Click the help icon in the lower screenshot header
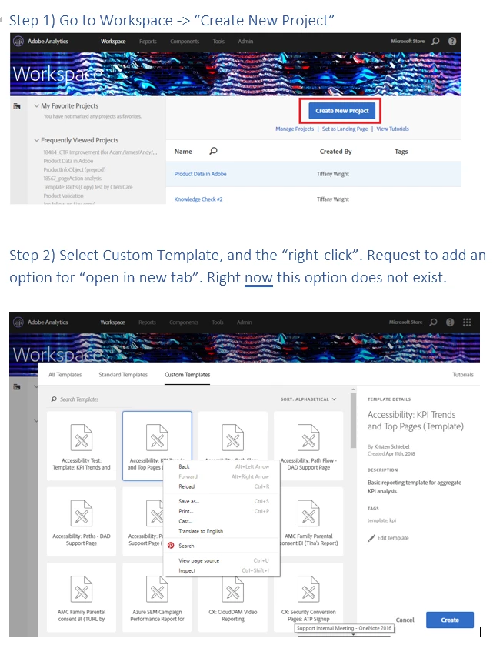This screenshot has height=645, width=503. [x=450, y=322]
